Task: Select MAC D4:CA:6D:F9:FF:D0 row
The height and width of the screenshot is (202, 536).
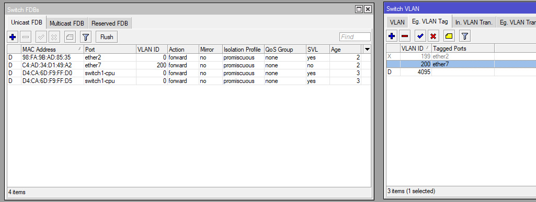Action: click(189, 73)
